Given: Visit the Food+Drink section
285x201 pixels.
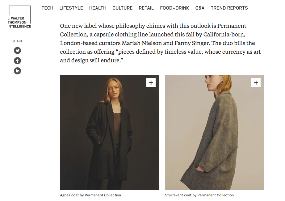Looking at the screenshot, I should coord(174,8).
